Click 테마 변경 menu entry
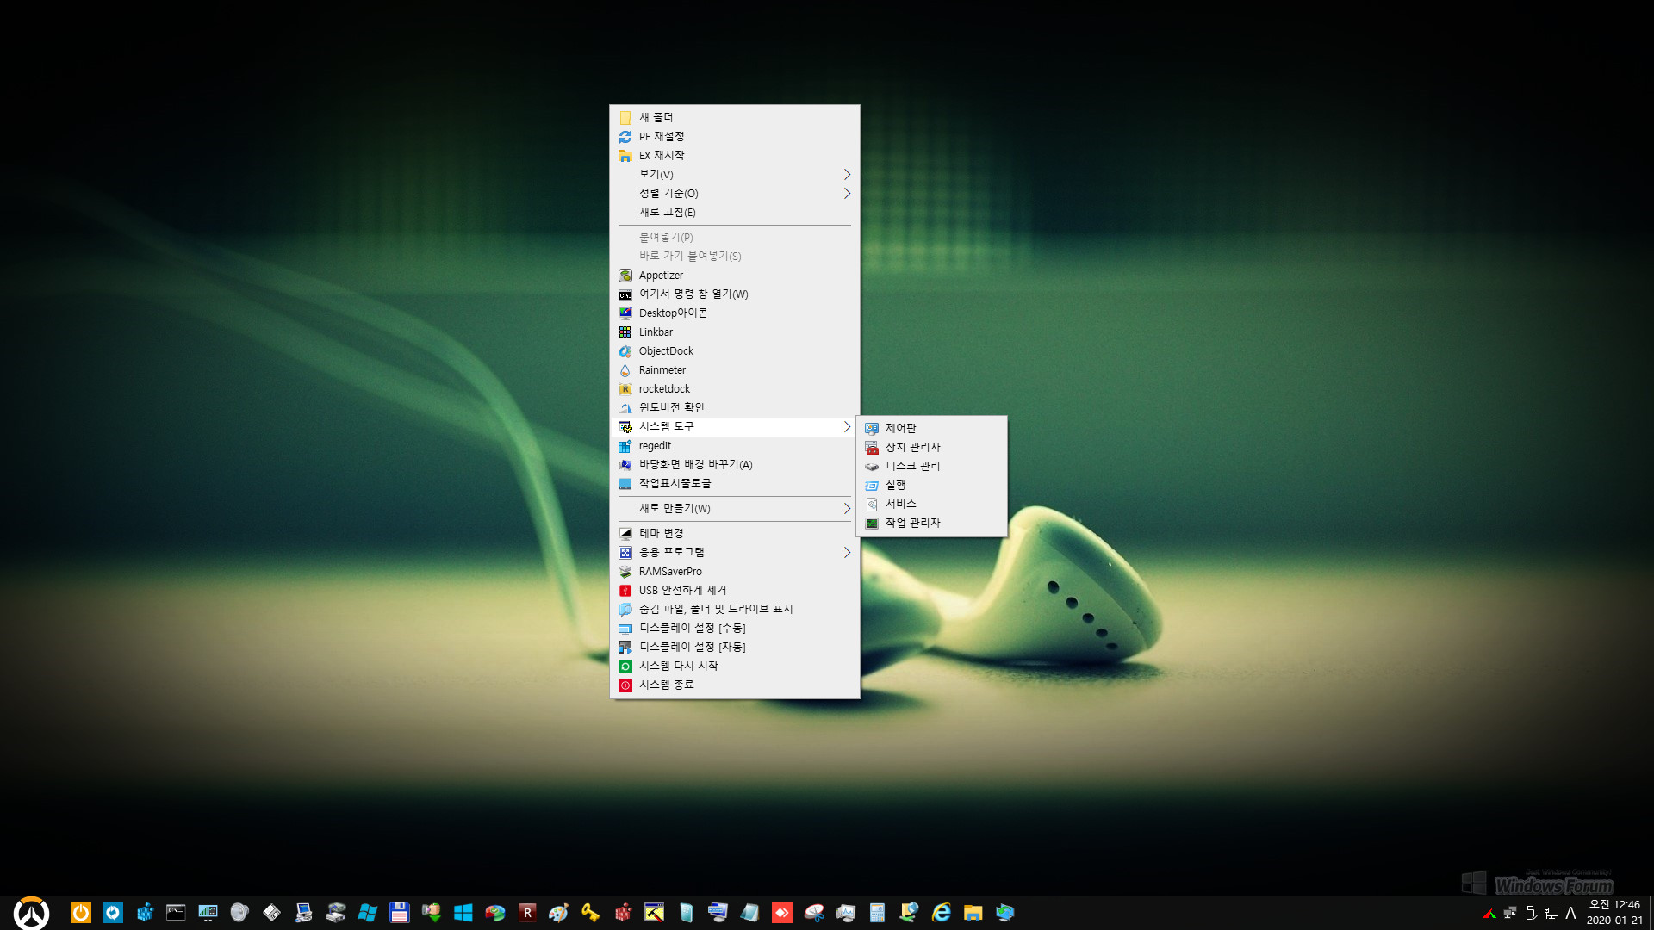1654x930 pixels. [734, 534]
